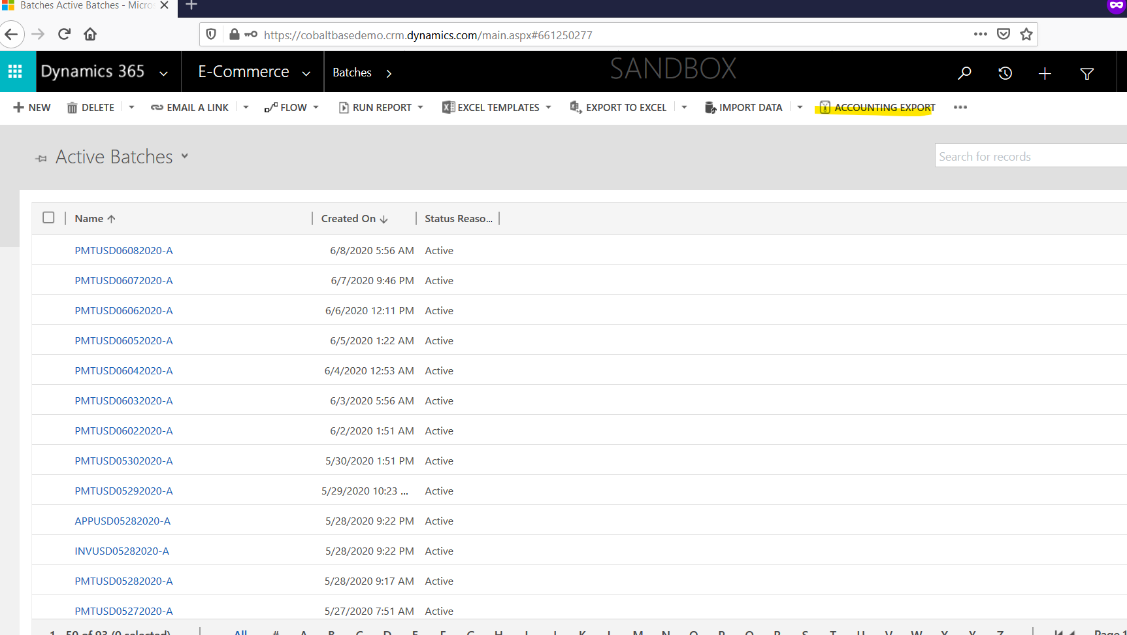The width and height of the screenshot is (1127, 635).
Task: Open batch PMTUSD05272020-A
Action: (123, 611)
